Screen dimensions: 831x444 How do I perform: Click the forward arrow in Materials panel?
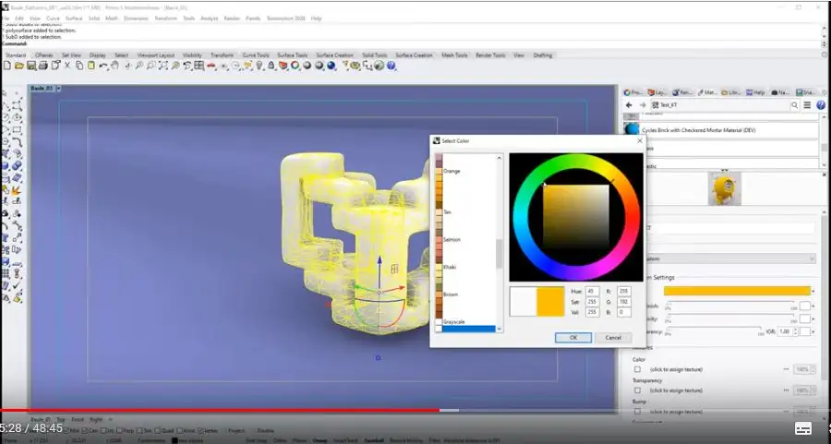(x=643, y=105)
